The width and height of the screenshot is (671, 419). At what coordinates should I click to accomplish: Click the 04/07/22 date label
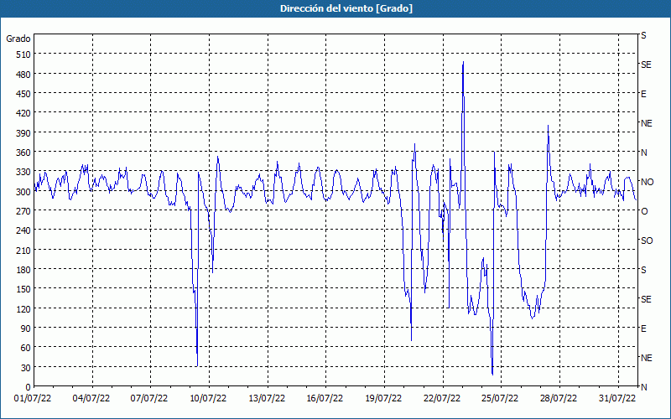(91, 399)
